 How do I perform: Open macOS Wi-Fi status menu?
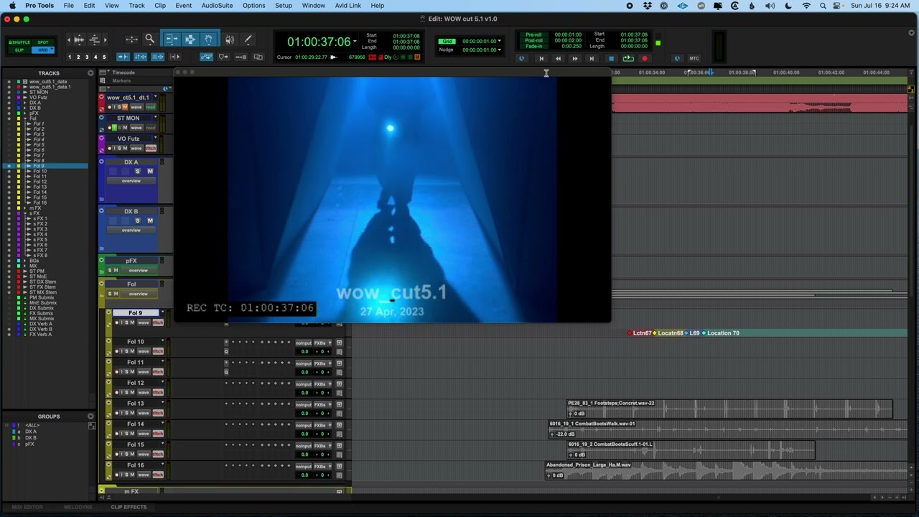click(x=806, y=5)
